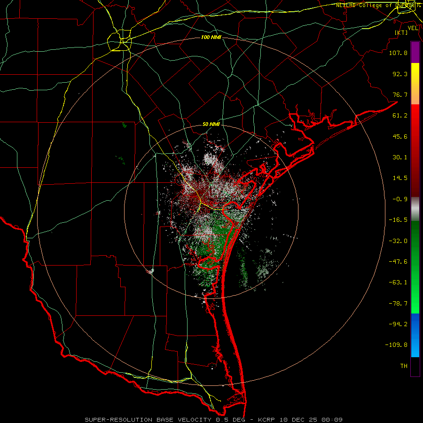Click the 76.7 velocity scale value

tap(400, 94)
